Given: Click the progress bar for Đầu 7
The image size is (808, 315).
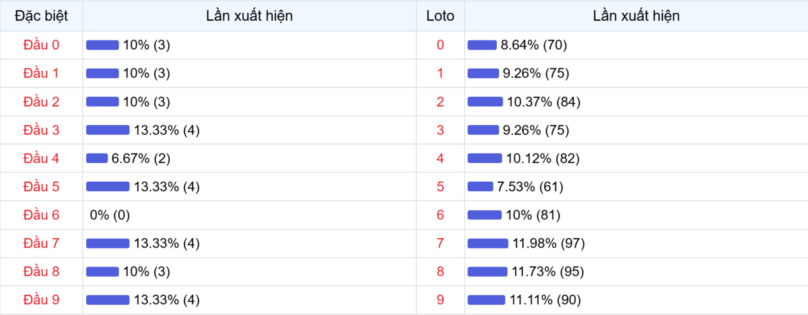Looking at the screenshot, I should 108,244.
